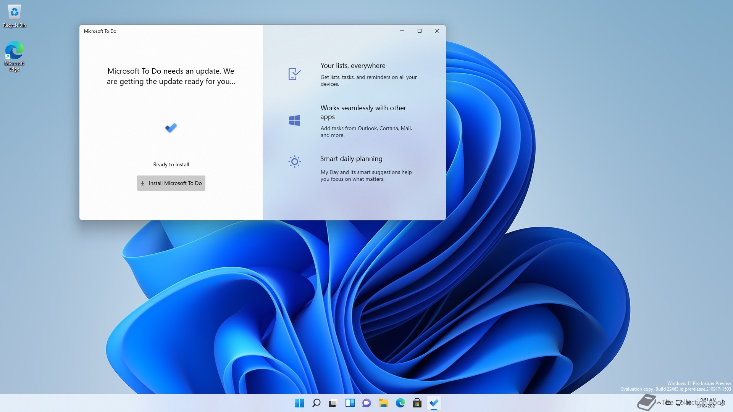Maximize the Microsoft To Do window
This screenshot has width=733, height=412.
(420, 31)
